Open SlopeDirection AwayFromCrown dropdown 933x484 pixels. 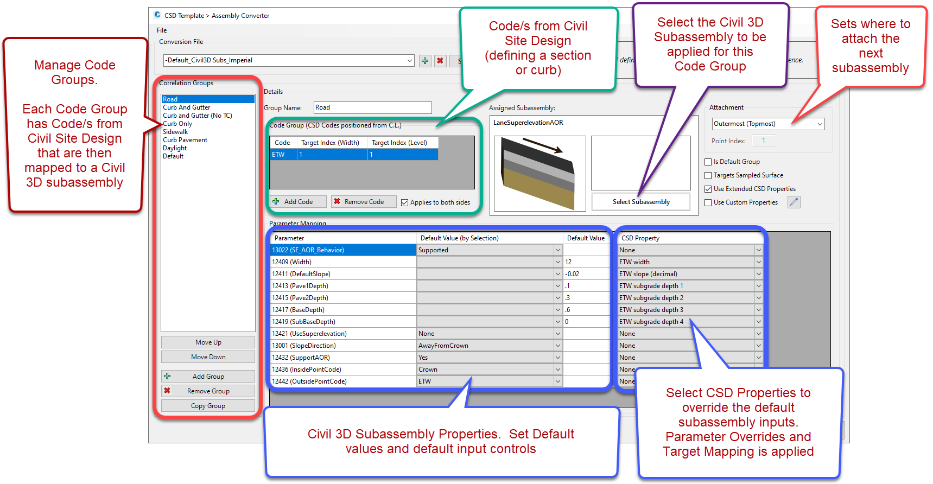[557, 346]
